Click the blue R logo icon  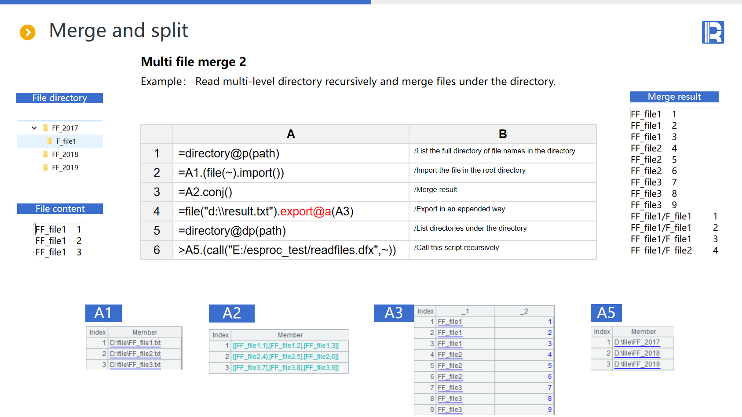pyautogui.click(x=713, y=33)
